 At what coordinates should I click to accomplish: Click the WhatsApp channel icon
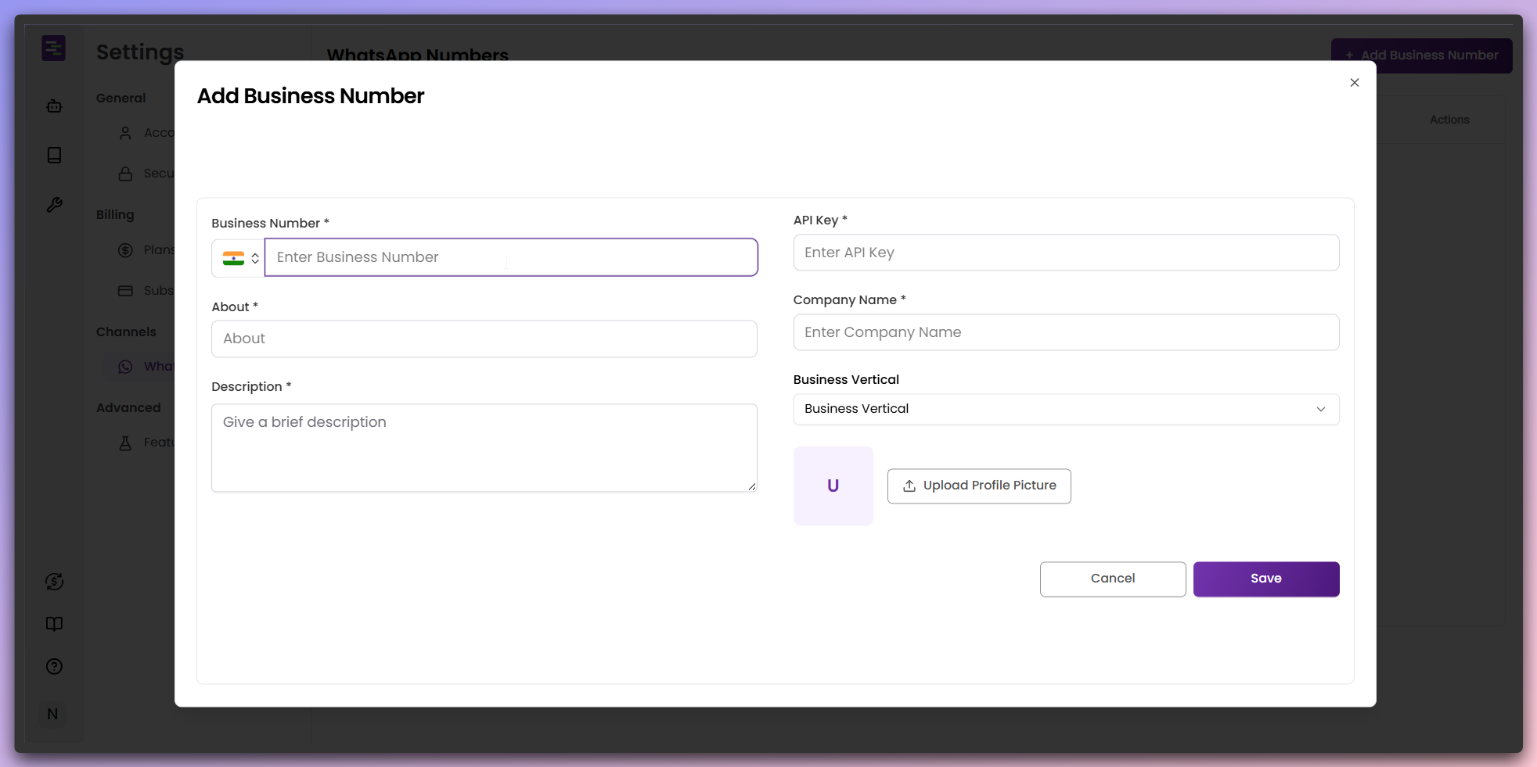pos(125,367)
